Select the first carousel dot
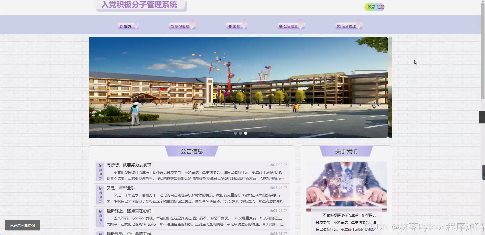485x235 pixels. [235, 133]
